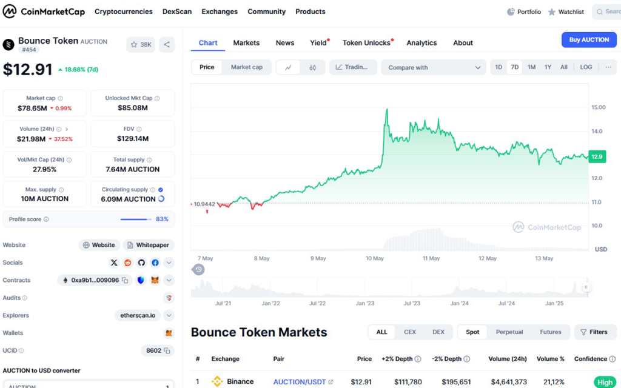621x388 pixels.
Task: Switch chart to Price view
Action: [x=207, y=67]
